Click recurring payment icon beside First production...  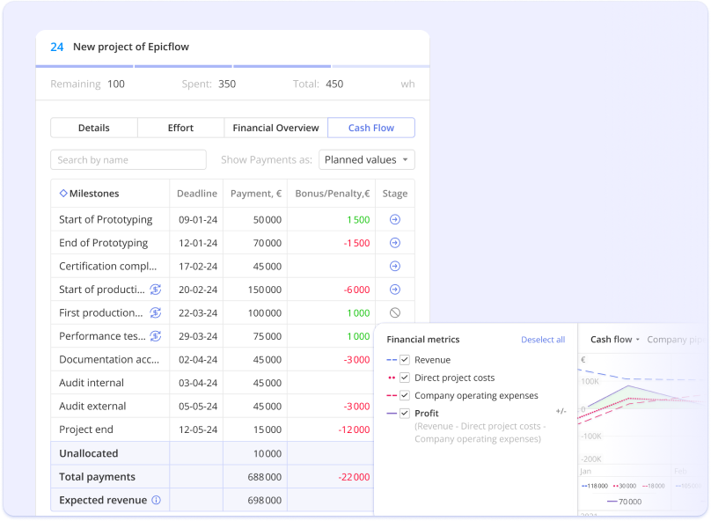click(x=156, y=313)
